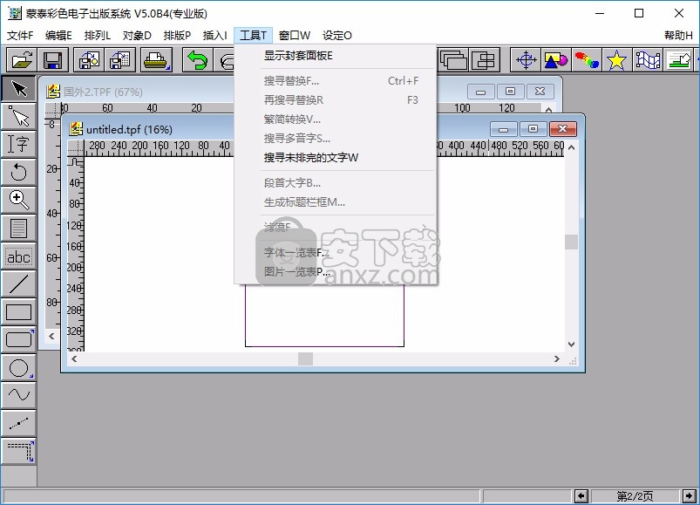Select the zoom magnifier tool
Viewport: 700px width, 505px height.
(x=19, y=200)
